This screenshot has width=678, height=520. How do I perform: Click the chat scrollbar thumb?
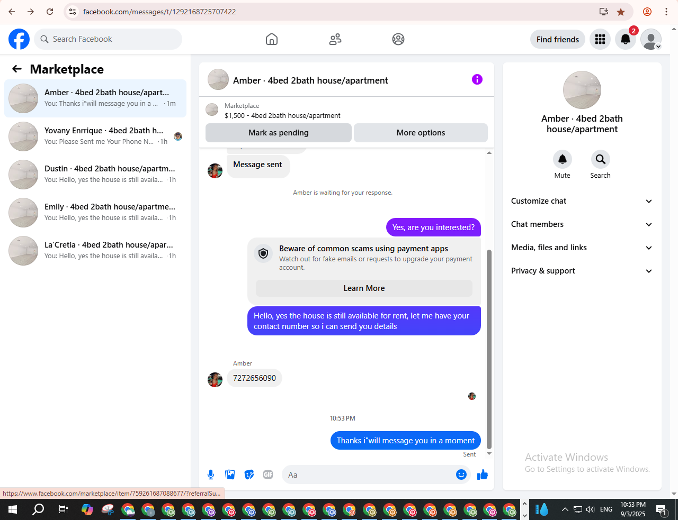point(489,349)
